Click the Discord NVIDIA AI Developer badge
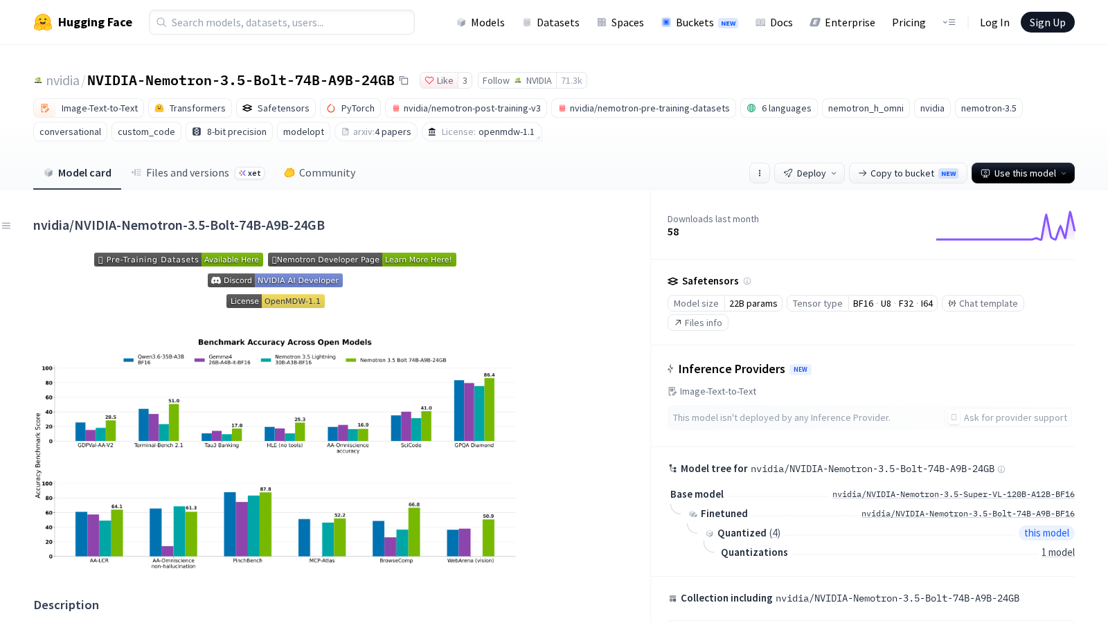 click(275, 280)
